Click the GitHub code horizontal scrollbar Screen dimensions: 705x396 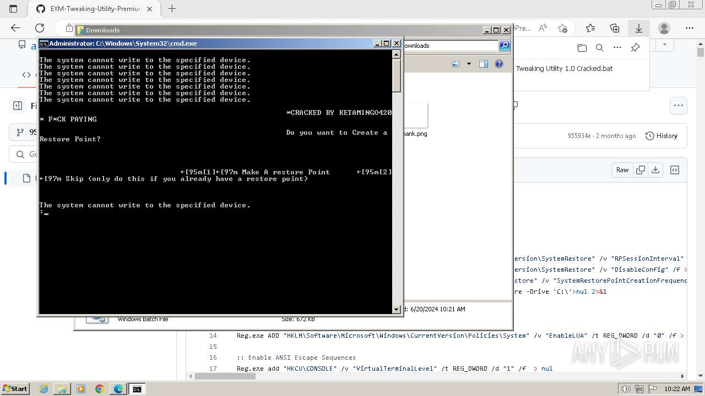pos(225,377)
